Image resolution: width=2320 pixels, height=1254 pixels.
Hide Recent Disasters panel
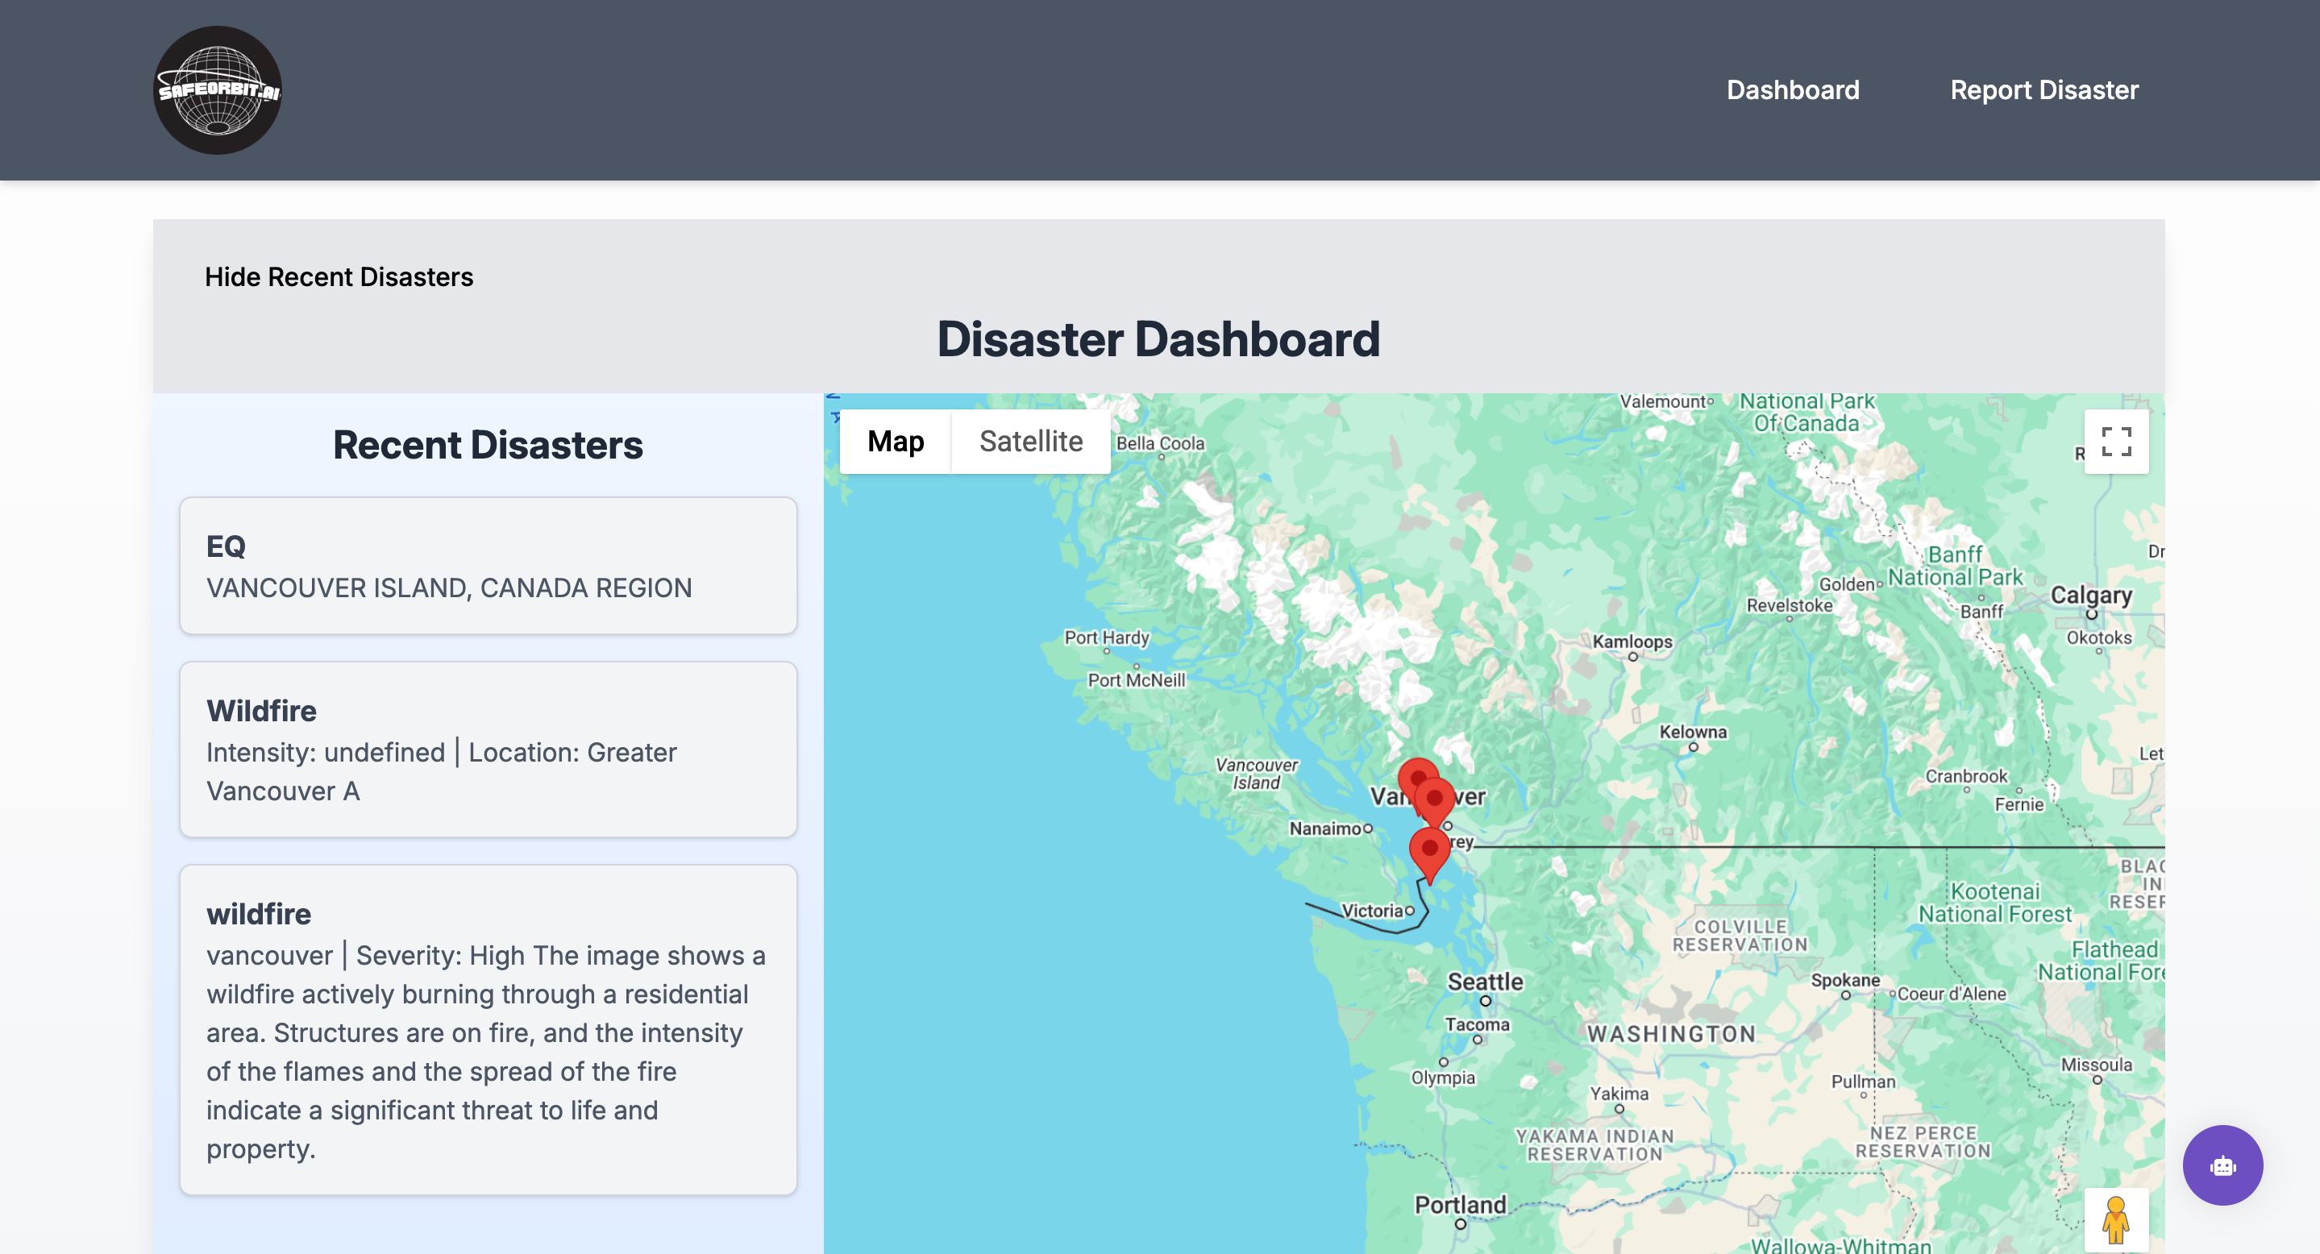pyautogui.click(x=339, y=276)
